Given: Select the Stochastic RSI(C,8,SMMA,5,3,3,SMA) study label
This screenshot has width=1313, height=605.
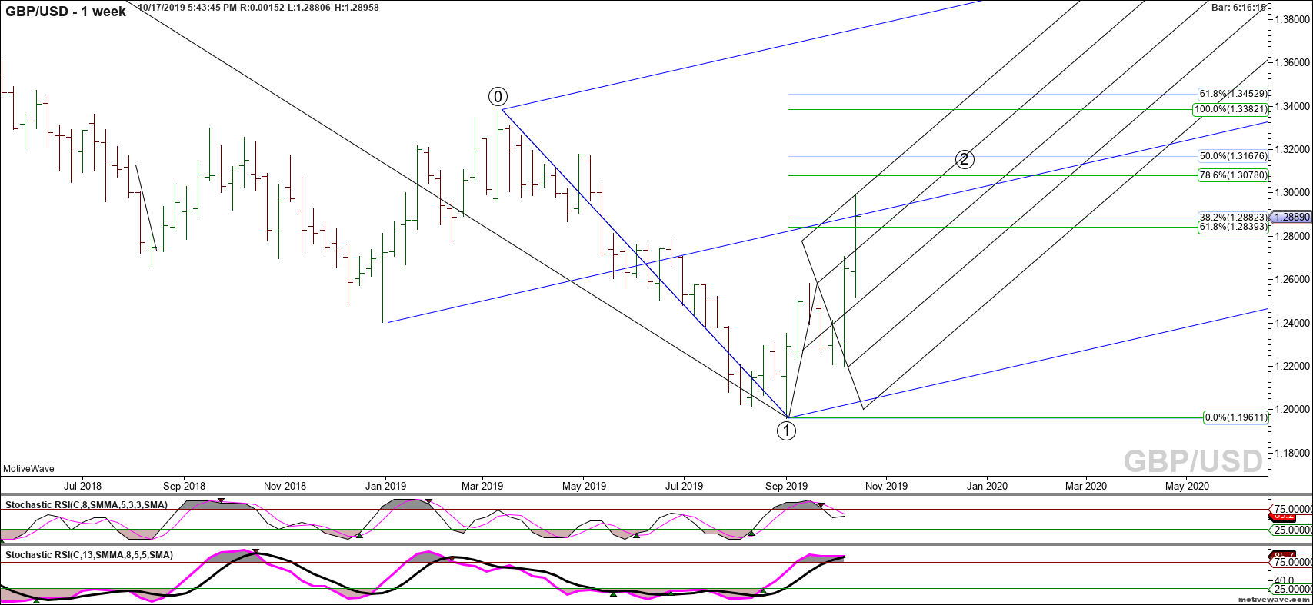Looking at the screenshot, I should [x=87, y=505].
